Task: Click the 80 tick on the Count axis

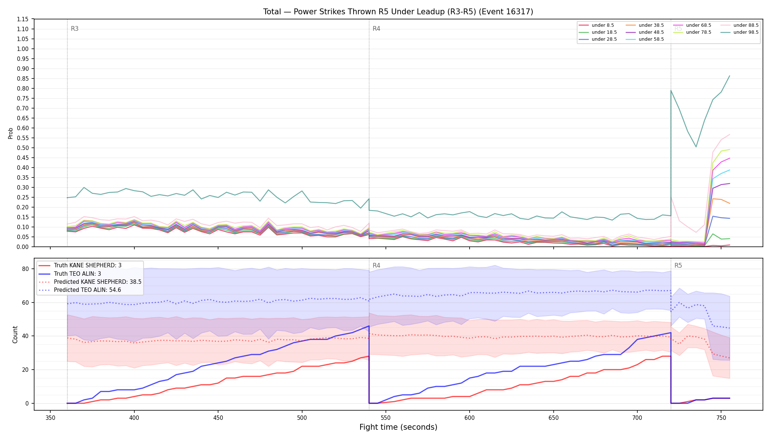Action: point(25,269)
